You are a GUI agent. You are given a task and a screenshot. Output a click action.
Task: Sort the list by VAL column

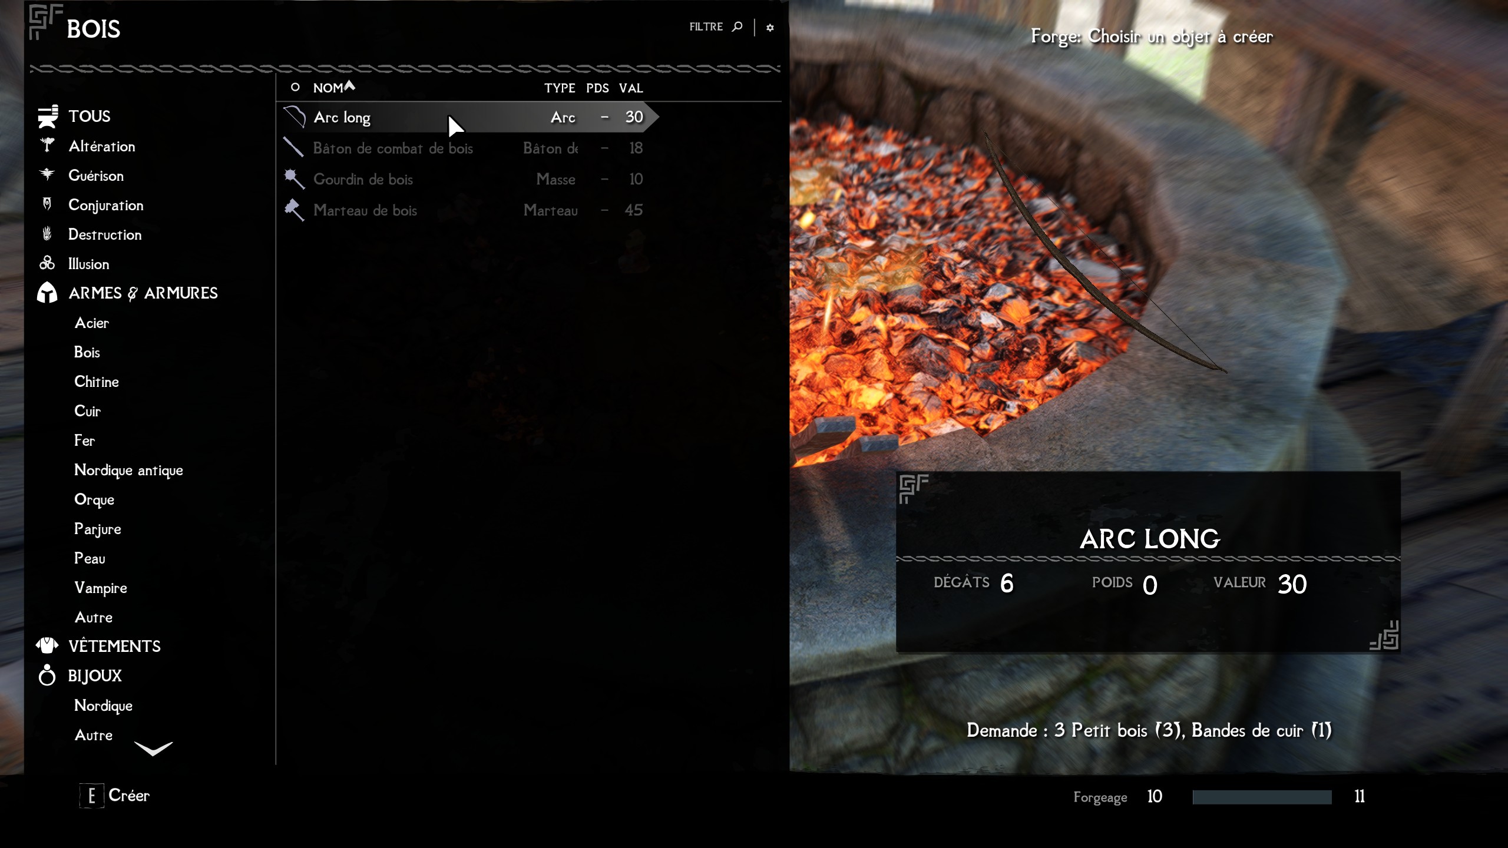coord(631,88)
